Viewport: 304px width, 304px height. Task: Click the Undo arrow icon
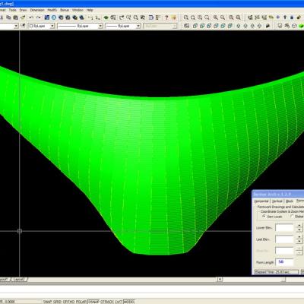[x=31, y=17]
